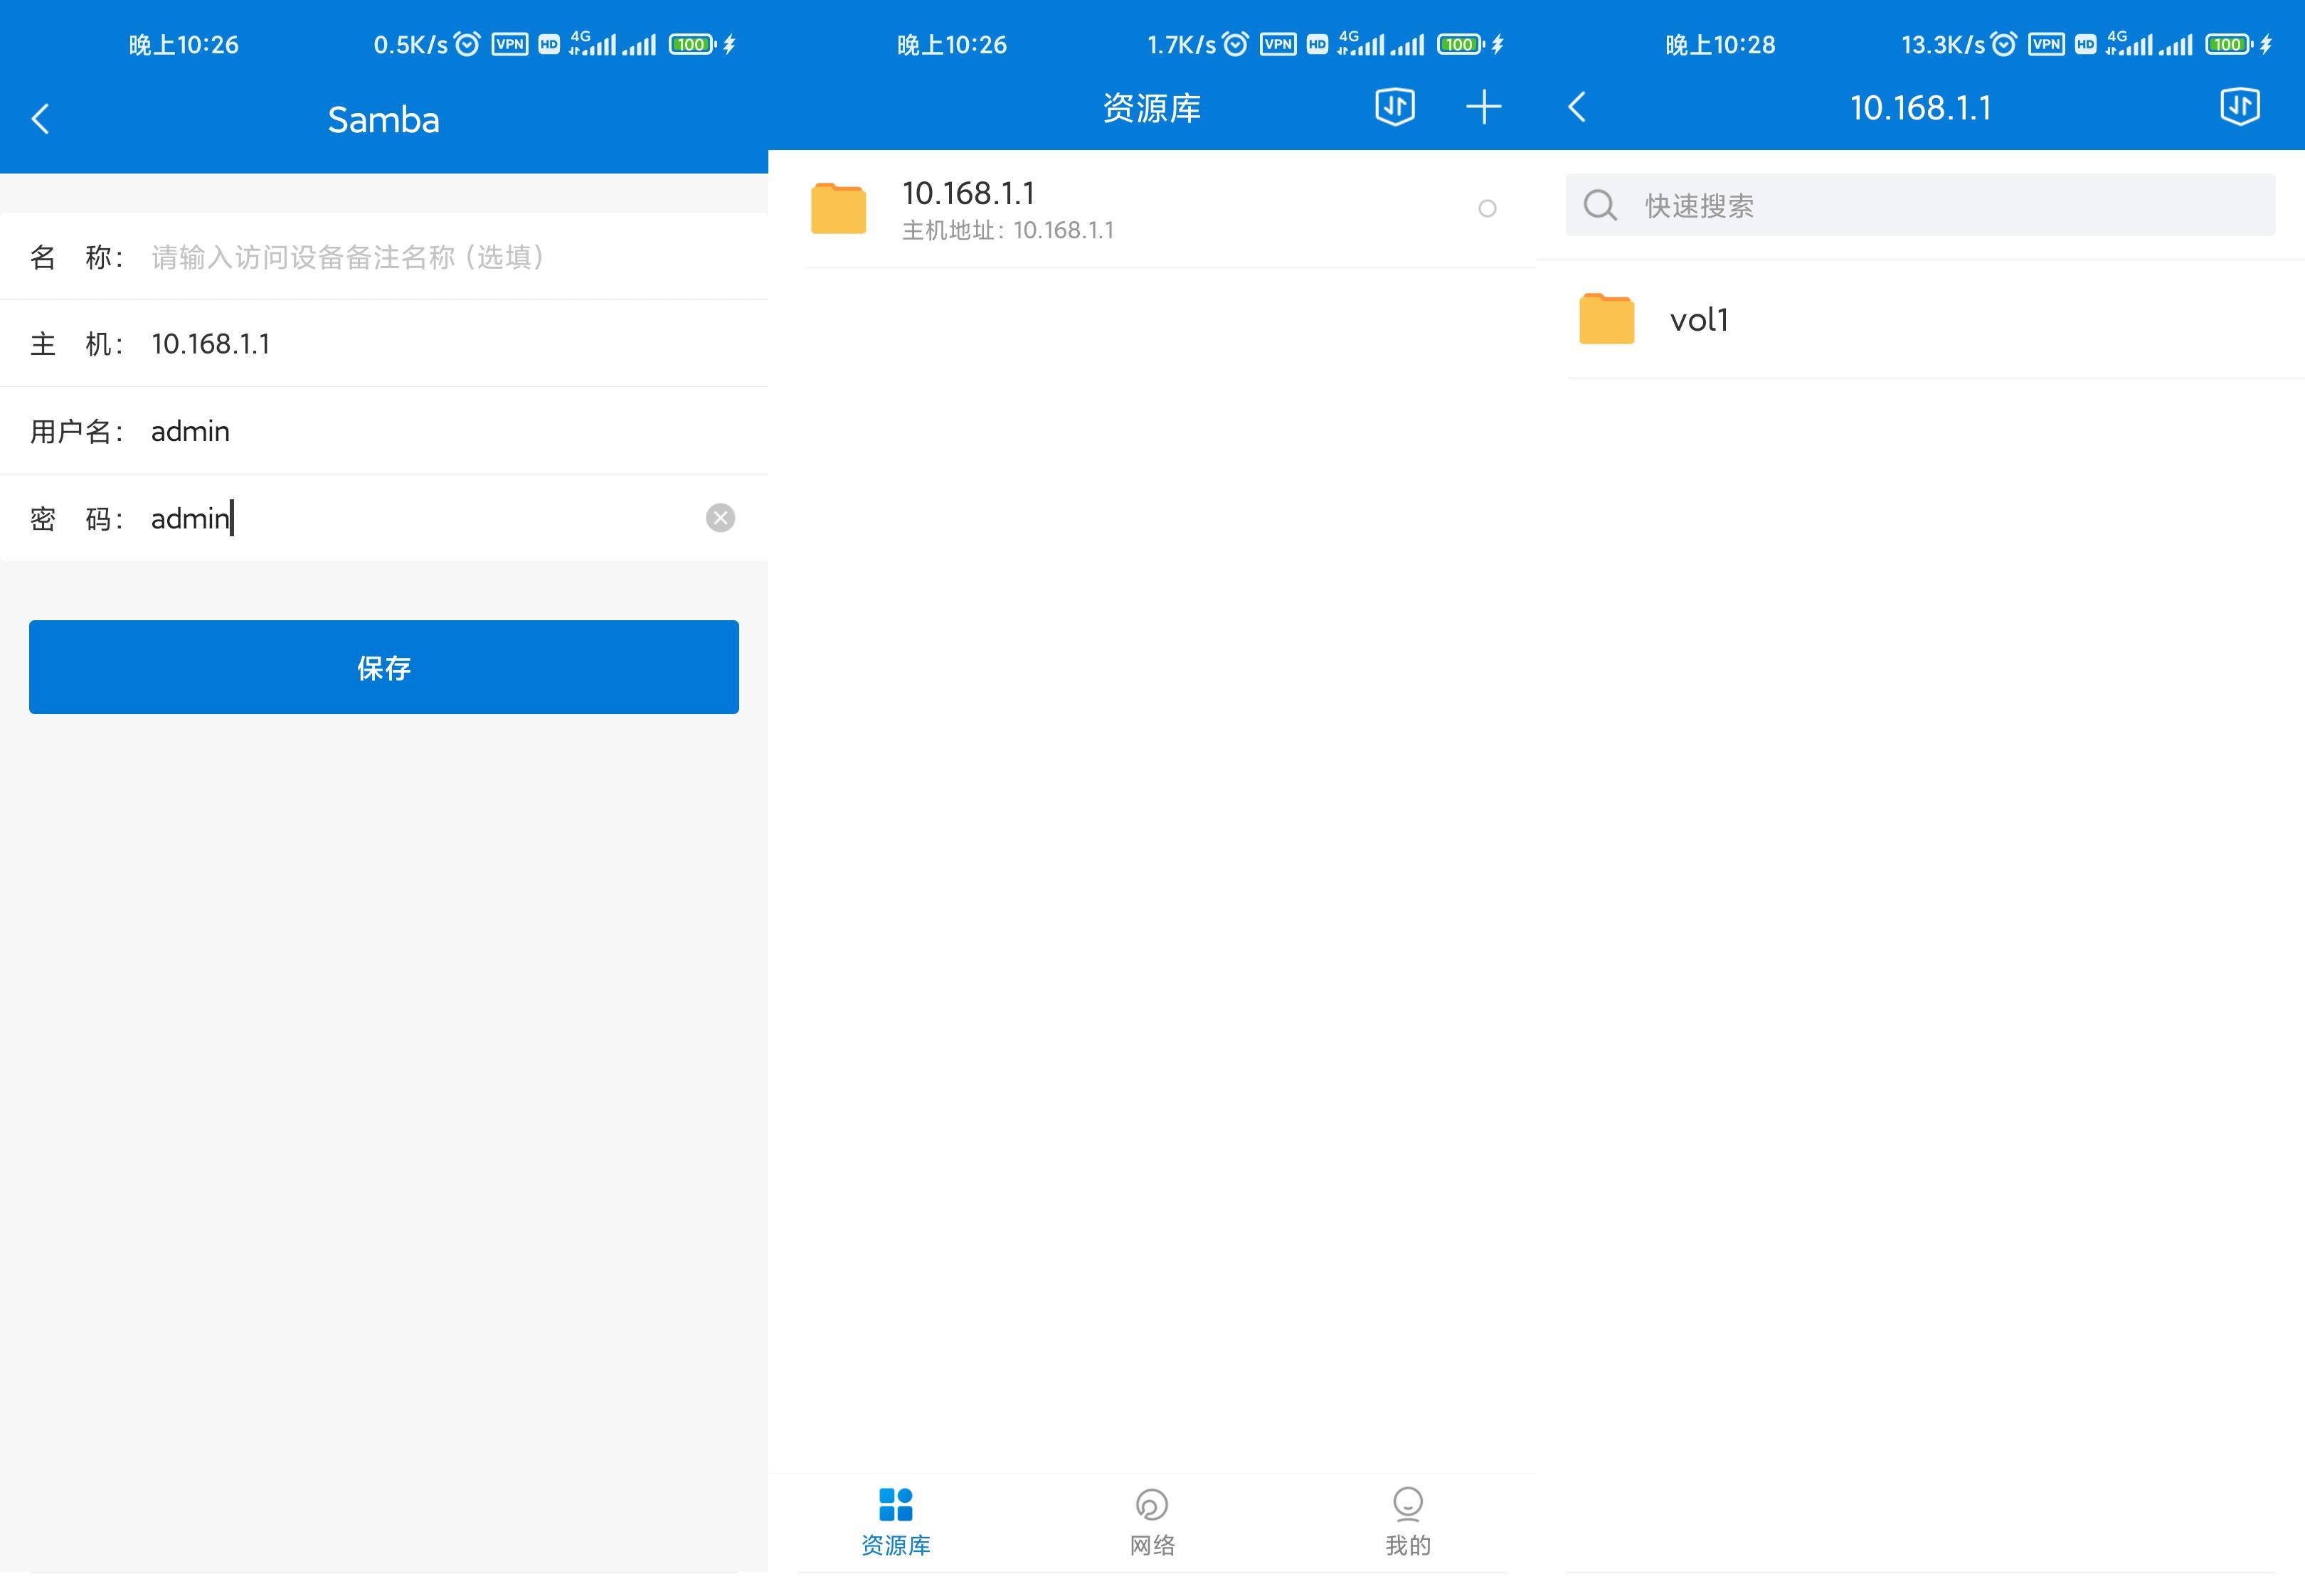Edit the 主机 host address field
Screen dimensions: 2305x1596
(384, 344)
